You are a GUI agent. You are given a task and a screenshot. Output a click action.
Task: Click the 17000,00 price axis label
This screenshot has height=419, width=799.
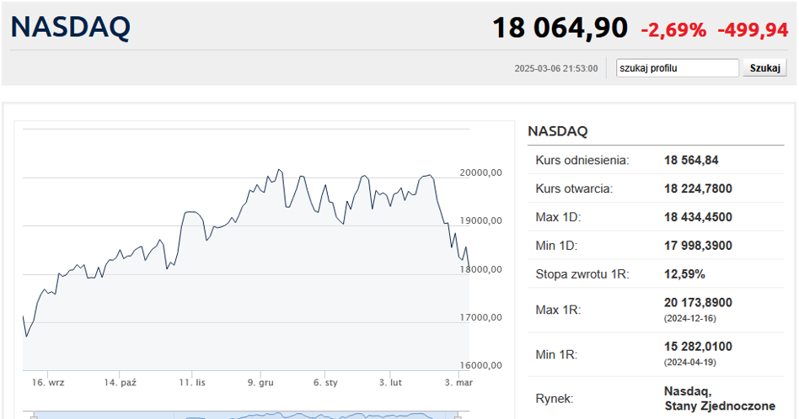tap(480, 317)
